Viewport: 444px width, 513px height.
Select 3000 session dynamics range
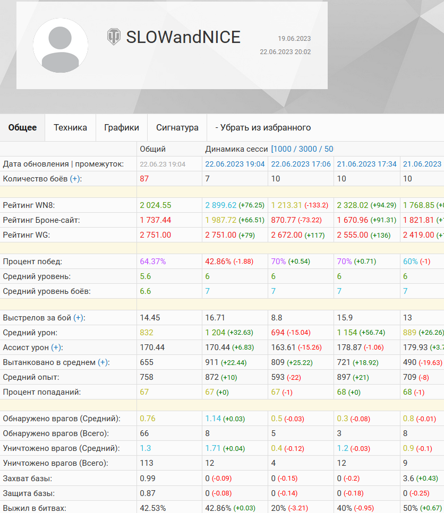[308, 149]
